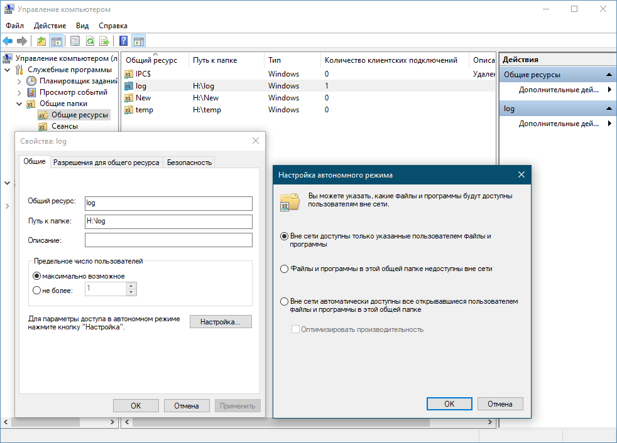Toggle the Action pane toolbar icon
Viewport: 617px width, 443px height.
139,41
